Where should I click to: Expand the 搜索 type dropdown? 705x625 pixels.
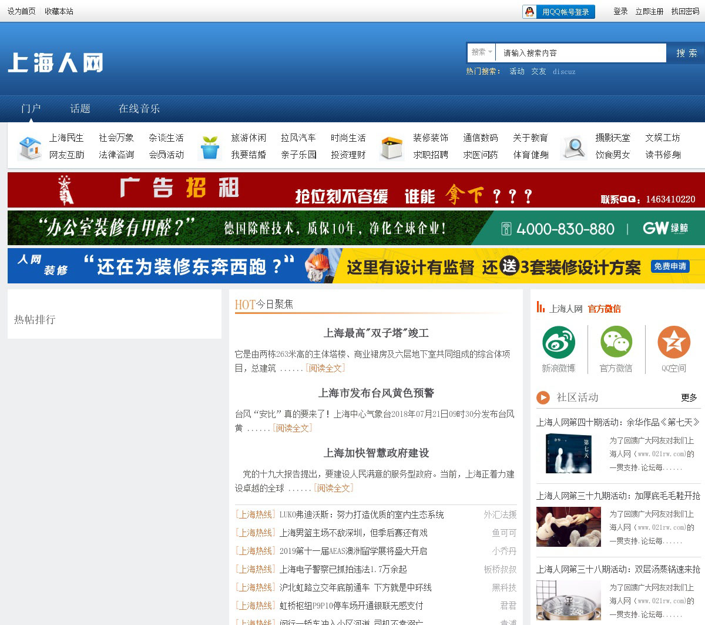coord(482,52)
